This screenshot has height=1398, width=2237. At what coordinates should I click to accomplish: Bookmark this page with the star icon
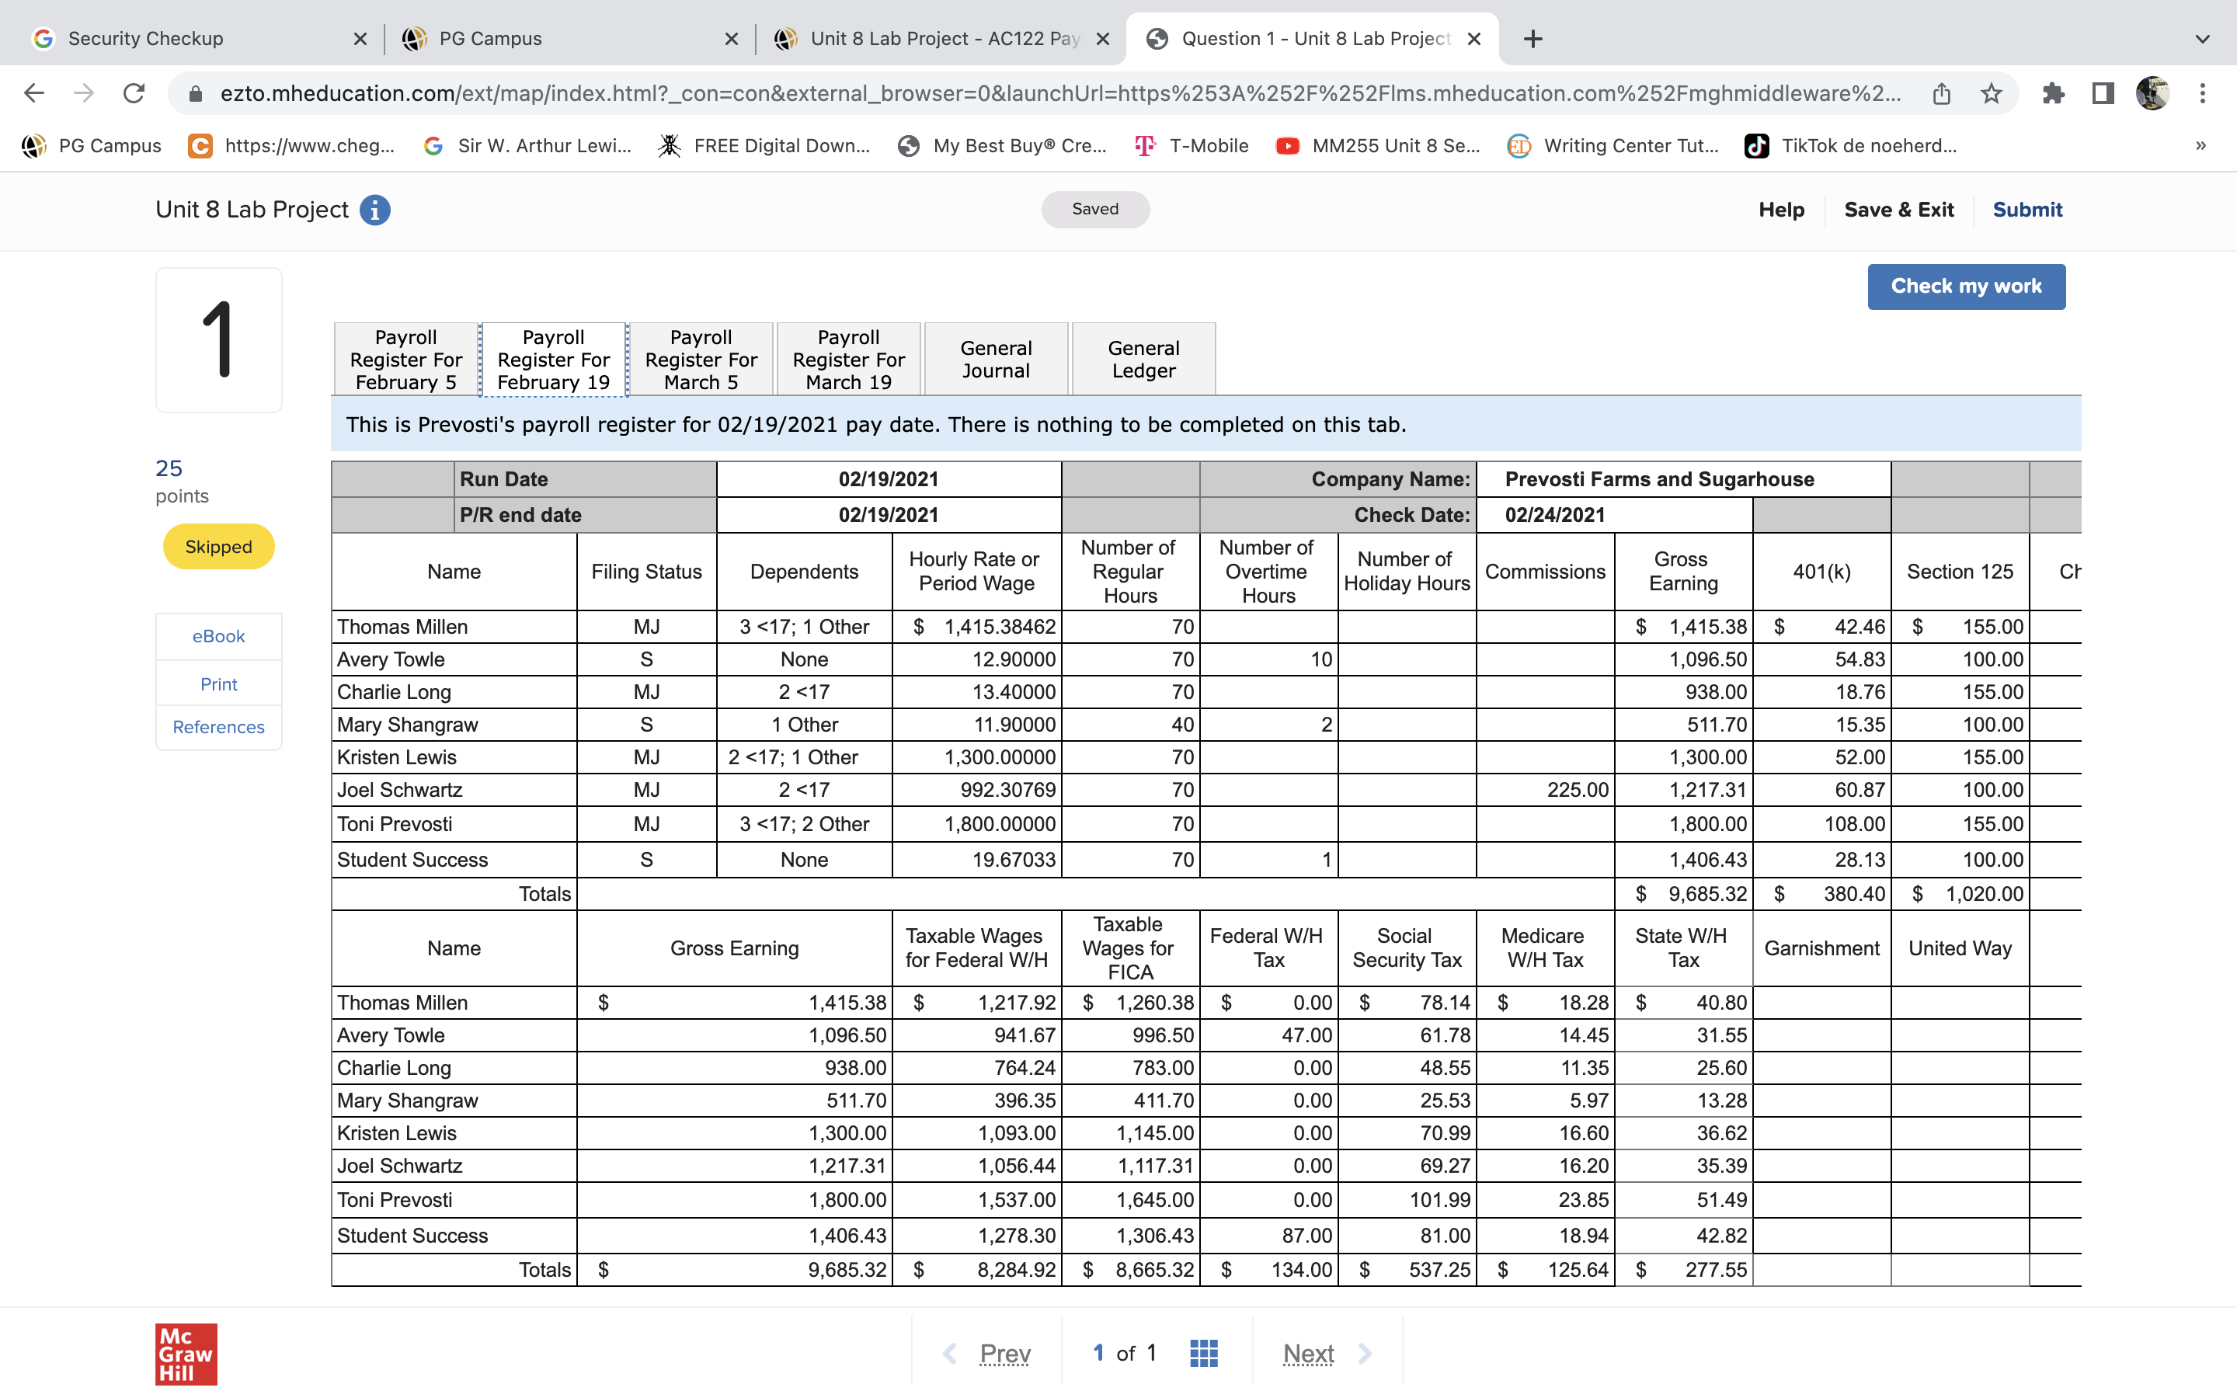[1990, 93]
